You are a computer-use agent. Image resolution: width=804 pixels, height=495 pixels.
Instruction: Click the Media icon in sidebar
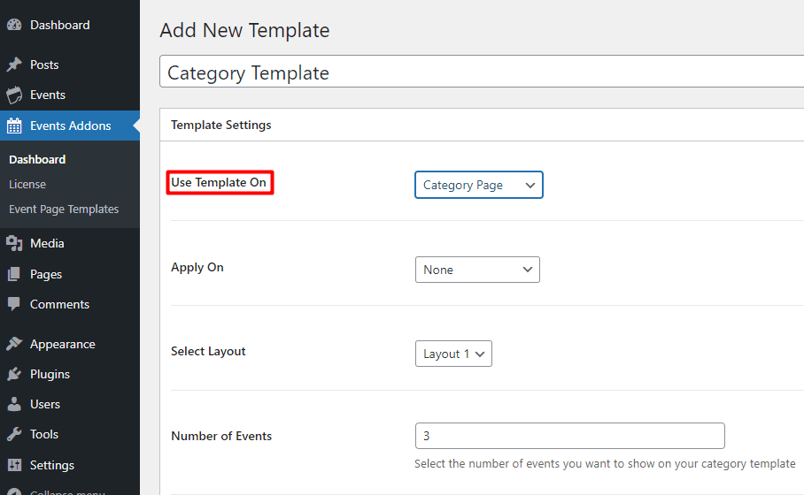14,244
